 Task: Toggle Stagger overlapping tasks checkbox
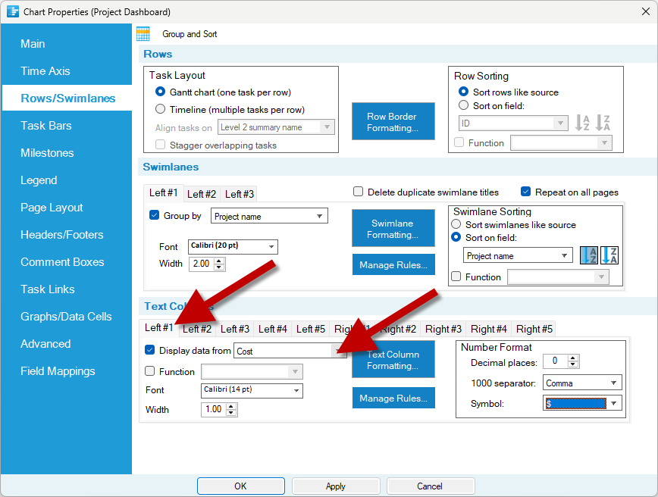pos(160,145)
